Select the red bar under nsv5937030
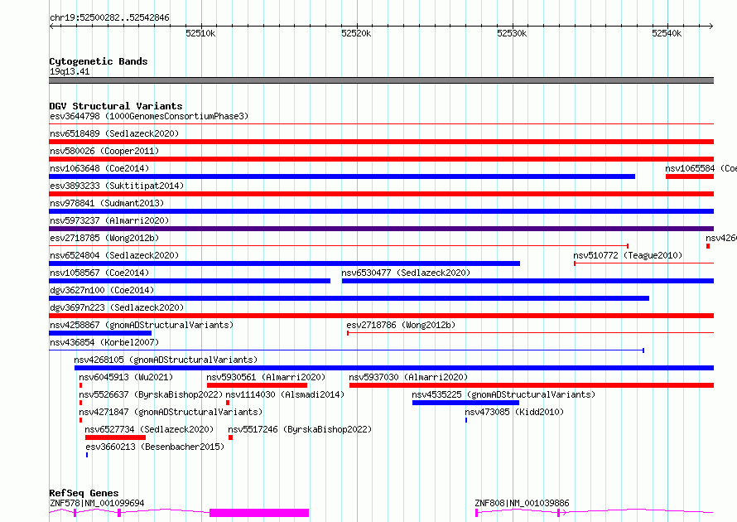Viewport: 737px width, 522px height. pyautogui.click(x=532, y=385)
